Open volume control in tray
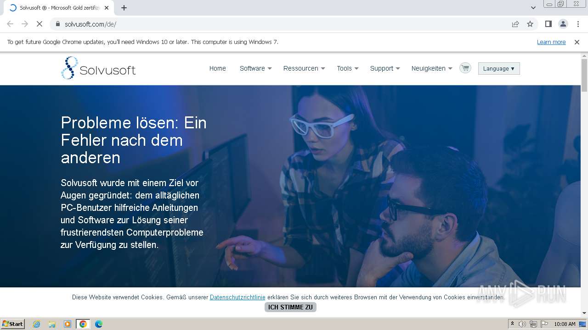 522,324
